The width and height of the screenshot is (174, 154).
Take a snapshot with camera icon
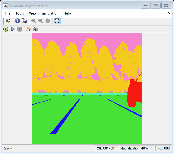tap(36, 29)
